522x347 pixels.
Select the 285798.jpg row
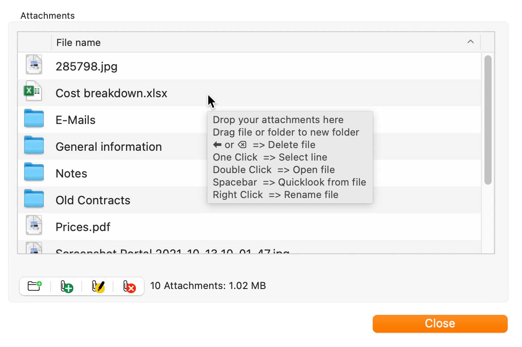click(249, 66)
